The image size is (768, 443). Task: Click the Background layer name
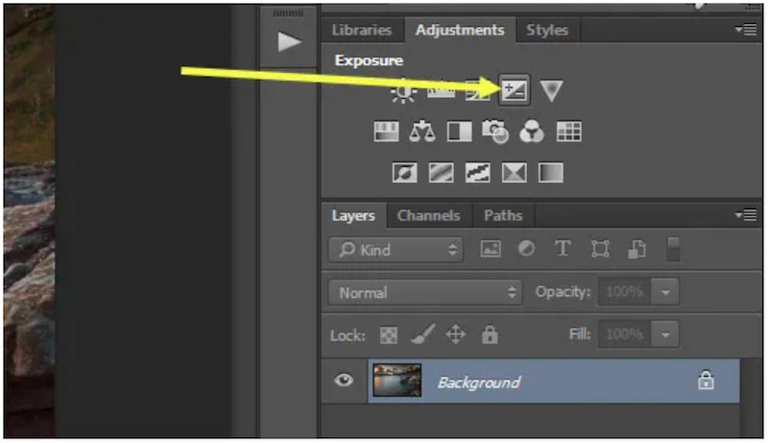tap(478, 383)
